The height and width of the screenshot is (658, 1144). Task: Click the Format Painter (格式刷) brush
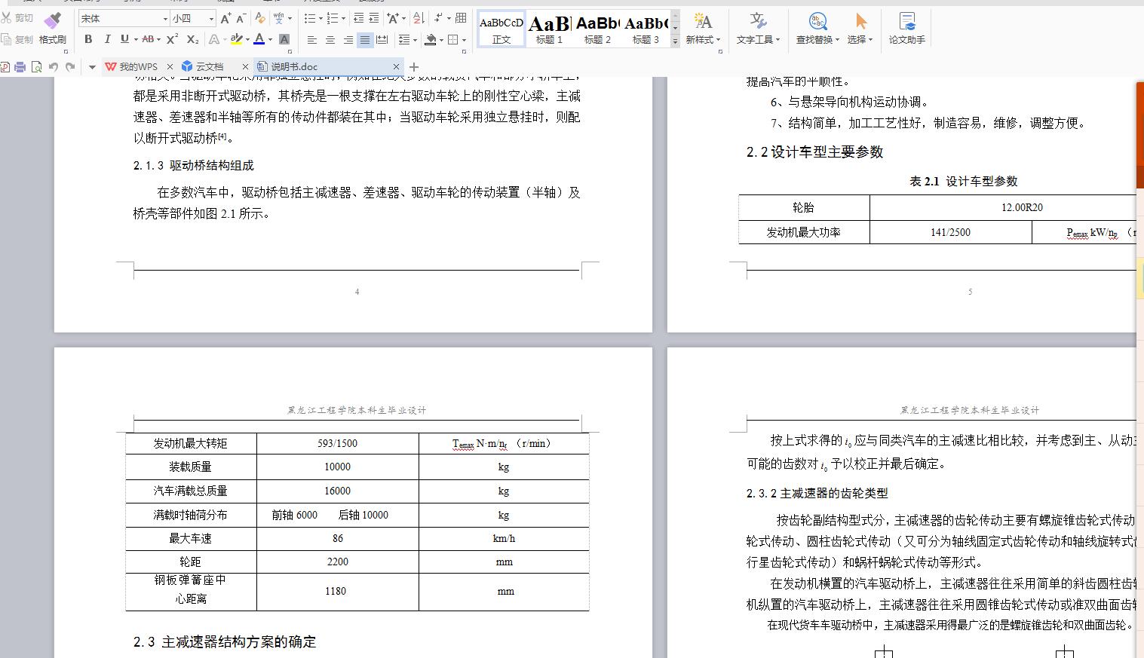tap(52, 28)
